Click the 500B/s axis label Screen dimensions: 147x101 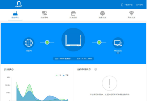coord(8,93)
